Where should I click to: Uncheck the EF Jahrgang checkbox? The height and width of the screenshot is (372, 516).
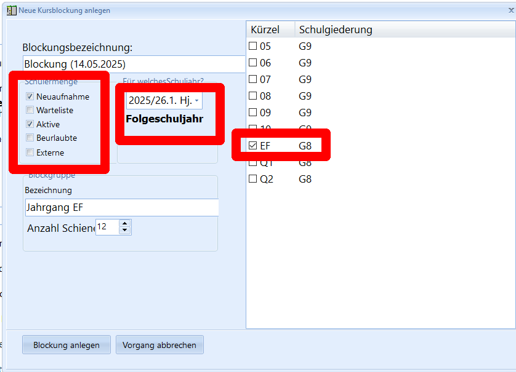click(252, 145)
